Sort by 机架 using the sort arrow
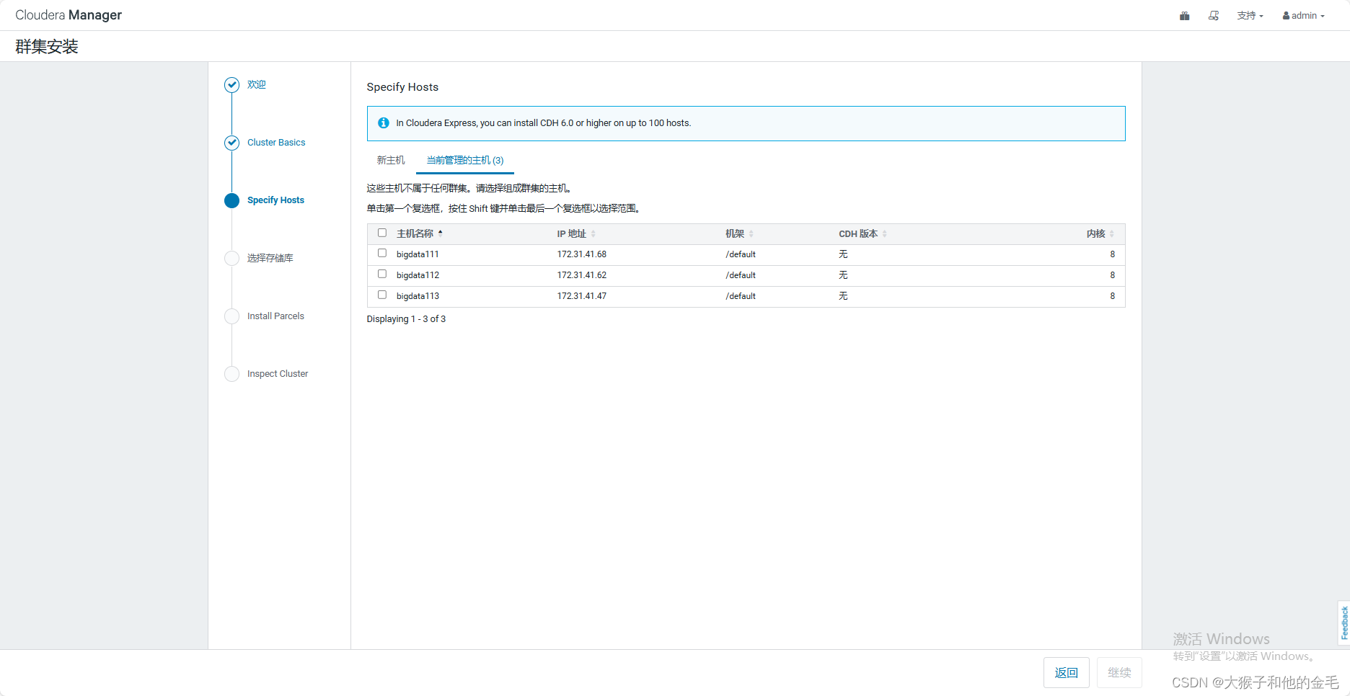1350x696 pixels. [x=751, y=233]
